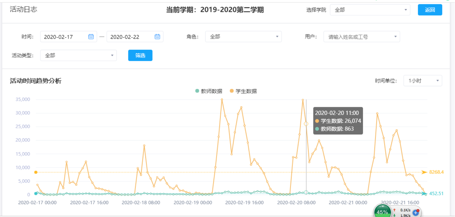Click the orange average line start dot
The height and width of the screenshot is (217, 455).
[x=36, y=172]
